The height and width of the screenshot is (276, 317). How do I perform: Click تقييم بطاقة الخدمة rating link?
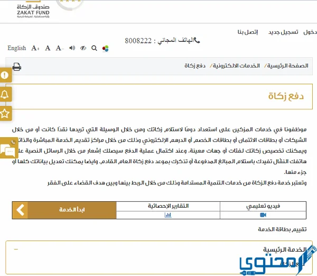282,229
